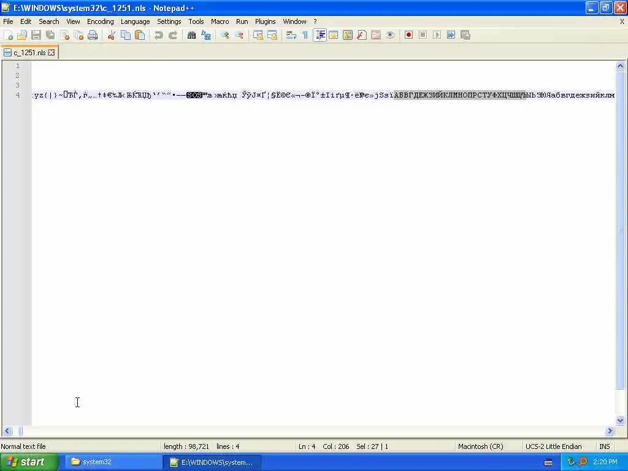Screen dimensions: 628x471
Task: Toggle the indent guide button
Action: tap(320, 35)
